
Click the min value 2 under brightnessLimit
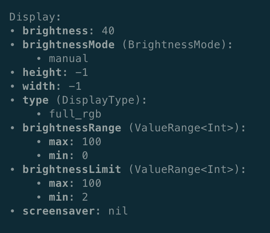tap(85, 197)
